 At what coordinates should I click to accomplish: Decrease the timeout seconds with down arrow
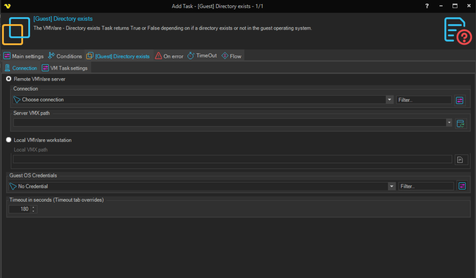pos(33,211)
